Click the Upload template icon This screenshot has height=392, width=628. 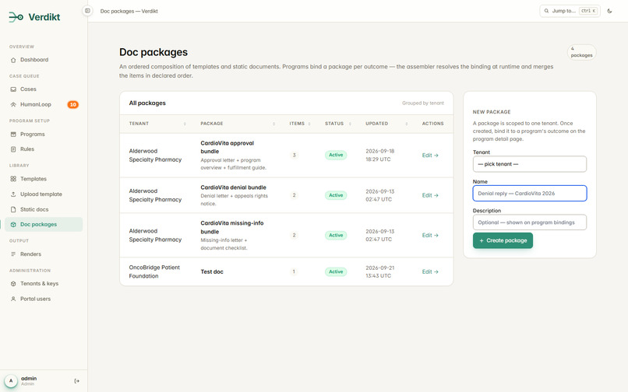[13, 194]
